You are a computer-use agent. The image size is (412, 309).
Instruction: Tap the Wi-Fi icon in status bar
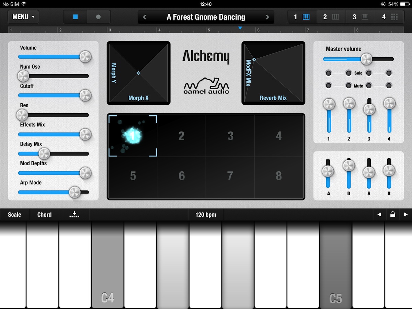(24, 4)
